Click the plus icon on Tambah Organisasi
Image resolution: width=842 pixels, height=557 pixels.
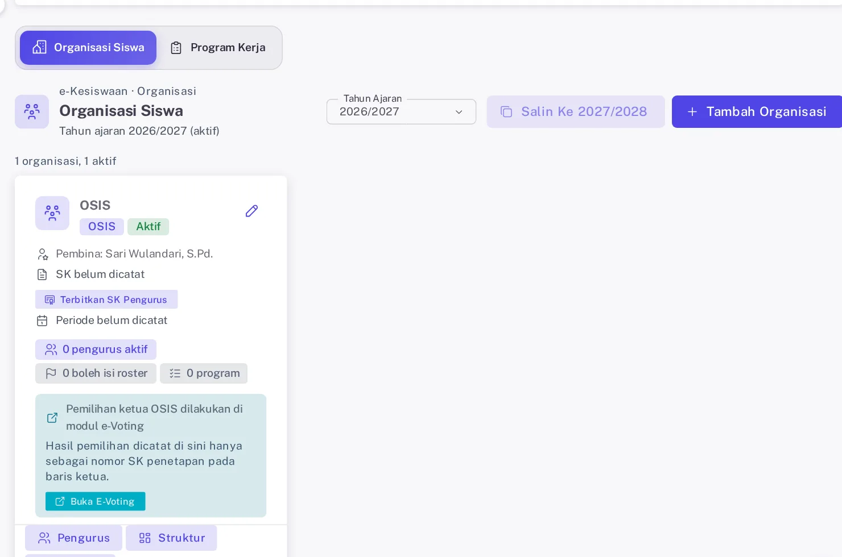[692, 112]
